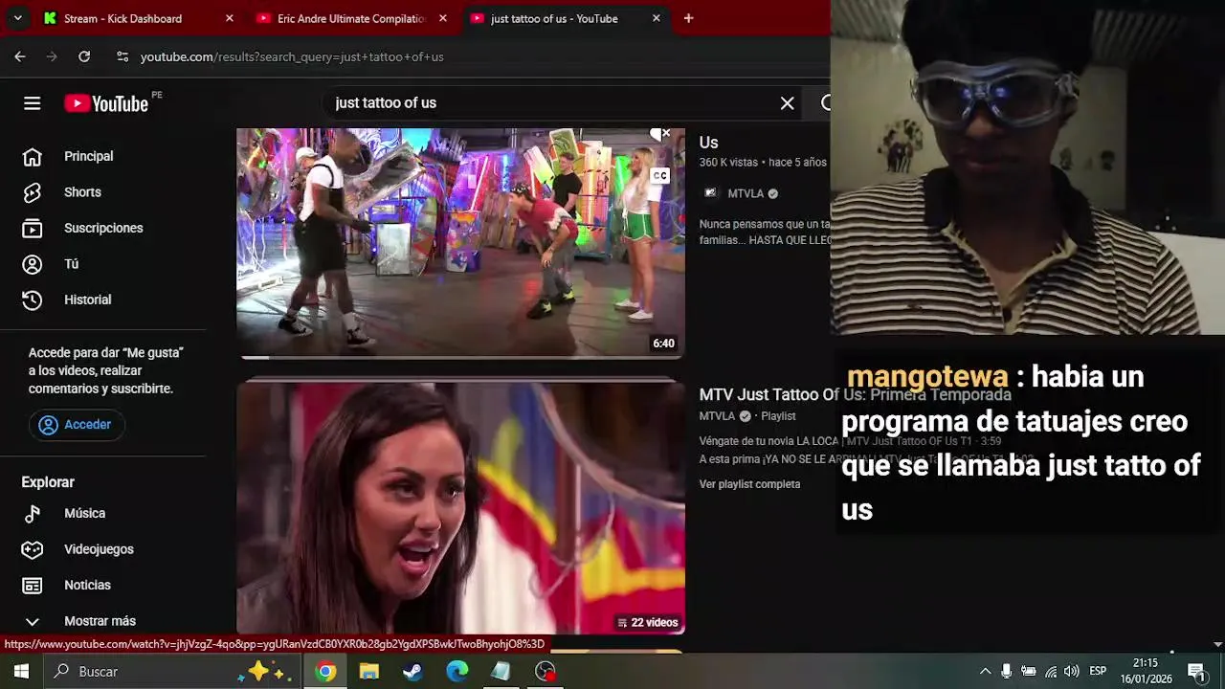Open File Explorer from taskbar
This screenshot has width=1225, height=689.
[369, 672]
